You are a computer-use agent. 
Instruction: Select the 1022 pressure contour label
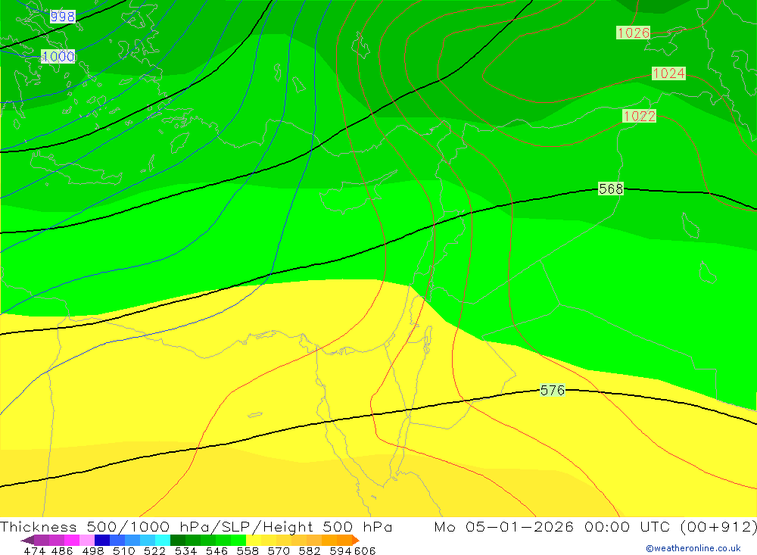(x=639, y=116)
